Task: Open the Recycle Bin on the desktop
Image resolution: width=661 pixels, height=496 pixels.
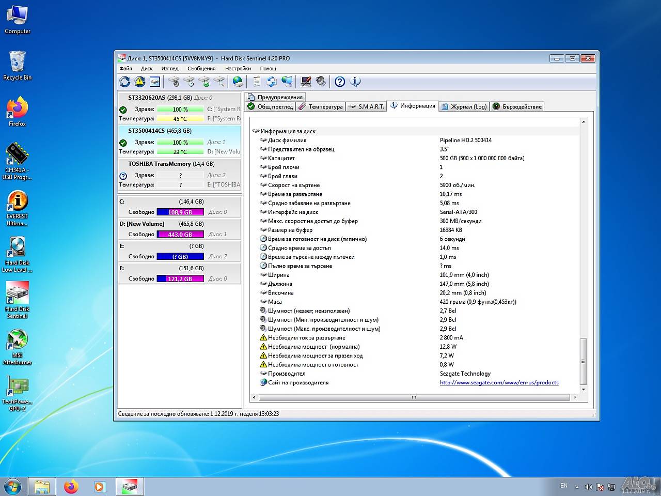Action: click(17, 65)
